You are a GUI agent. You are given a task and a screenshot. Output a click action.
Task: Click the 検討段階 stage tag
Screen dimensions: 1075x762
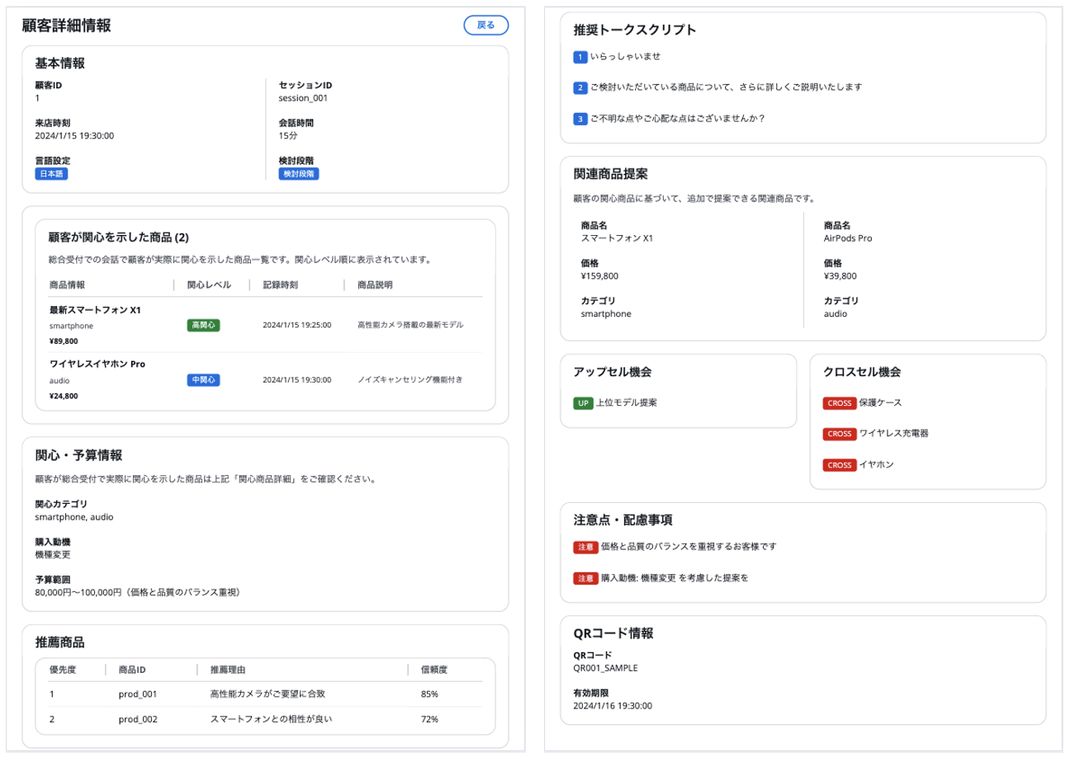click(x=298, y=174)
